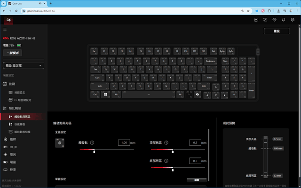Image resolution: width=301 pixels, height=188 pixels.
Task: Click the global setting key preview icon
Action: (x=60, y=143)
